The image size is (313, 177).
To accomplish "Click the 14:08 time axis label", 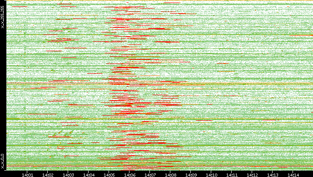I will pyautogui.click(x=170, y=175).
